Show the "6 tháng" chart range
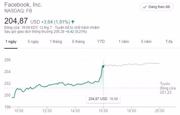Screen dimensions: 180x115 click(x=78, y=42)
